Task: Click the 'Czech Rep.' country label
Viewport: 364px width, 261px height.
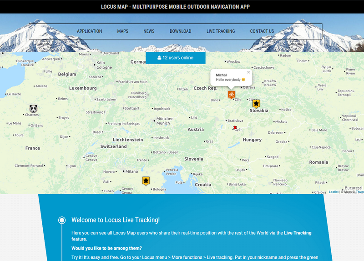Action: (x=206, y=88)
